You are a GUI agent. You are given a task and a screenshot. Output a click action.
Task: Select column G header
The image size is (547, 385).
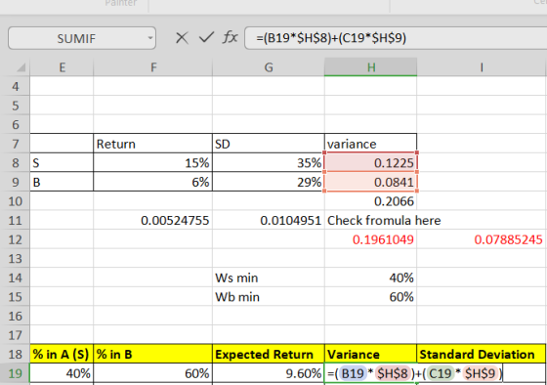269,67
